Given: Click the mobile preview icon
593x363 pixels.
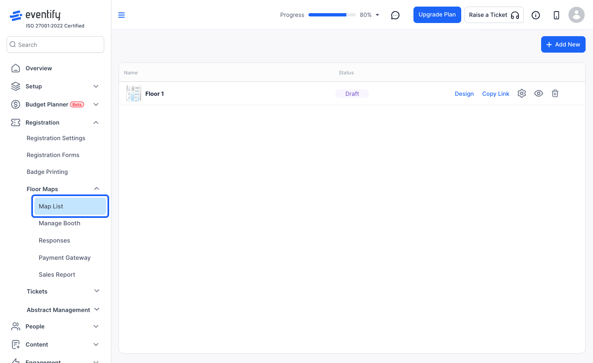Looking at the screenshot, I should tap(556, 15).
